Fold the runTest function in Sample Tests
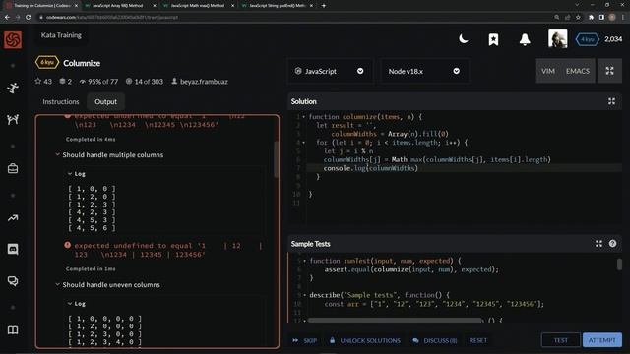The image size is (630, 354). coord(305,261)
